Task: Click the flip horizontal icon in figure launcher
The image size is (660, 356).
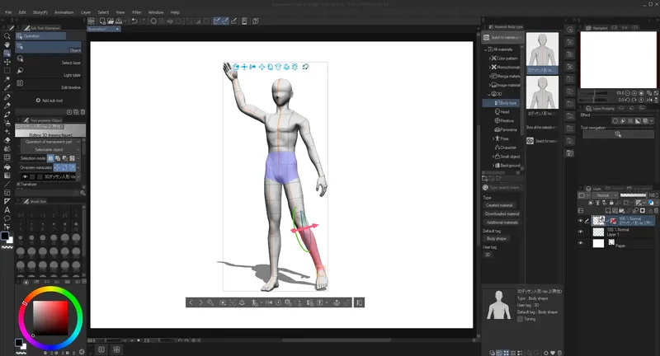Action: (269, 302)
